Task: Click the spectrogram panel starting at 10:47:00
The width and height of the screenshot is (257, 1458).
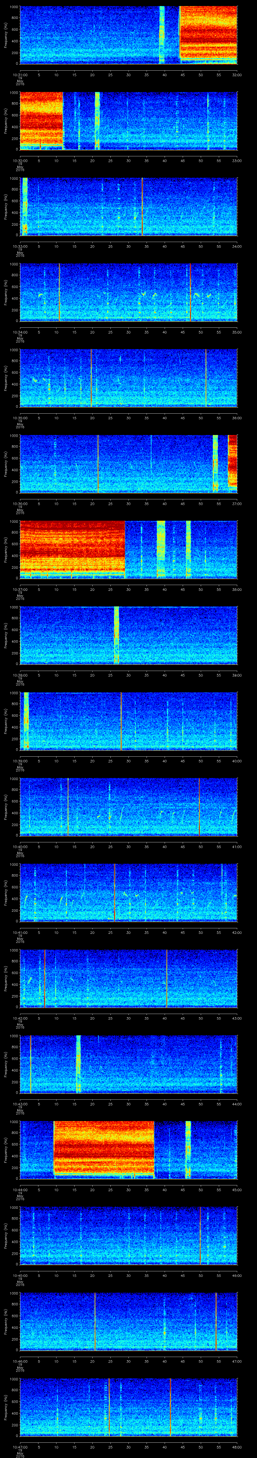Action: [129, 1407]
